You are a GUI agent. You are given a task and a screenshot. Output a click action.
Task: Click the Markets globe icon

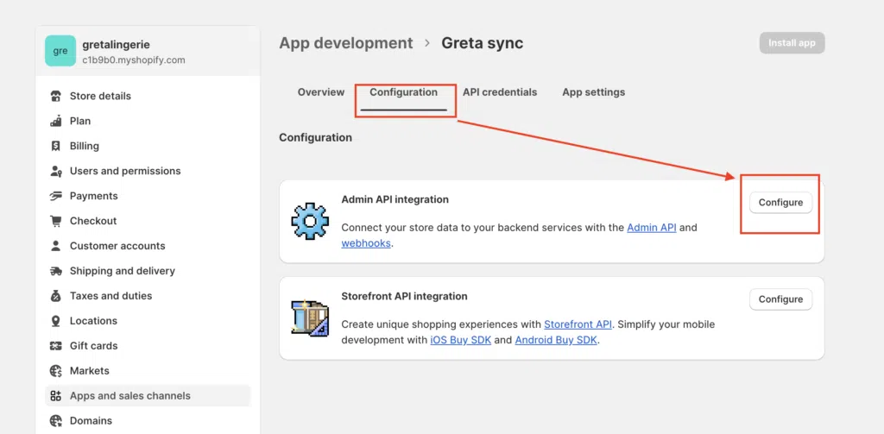[56, 371]
